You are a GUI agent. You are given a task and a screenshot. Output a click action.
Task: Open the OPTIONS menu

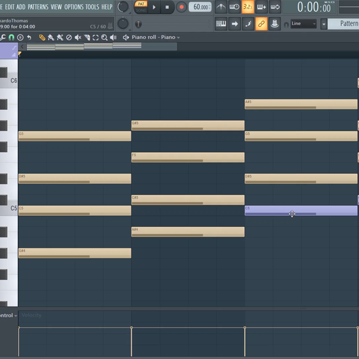(74, 7)
